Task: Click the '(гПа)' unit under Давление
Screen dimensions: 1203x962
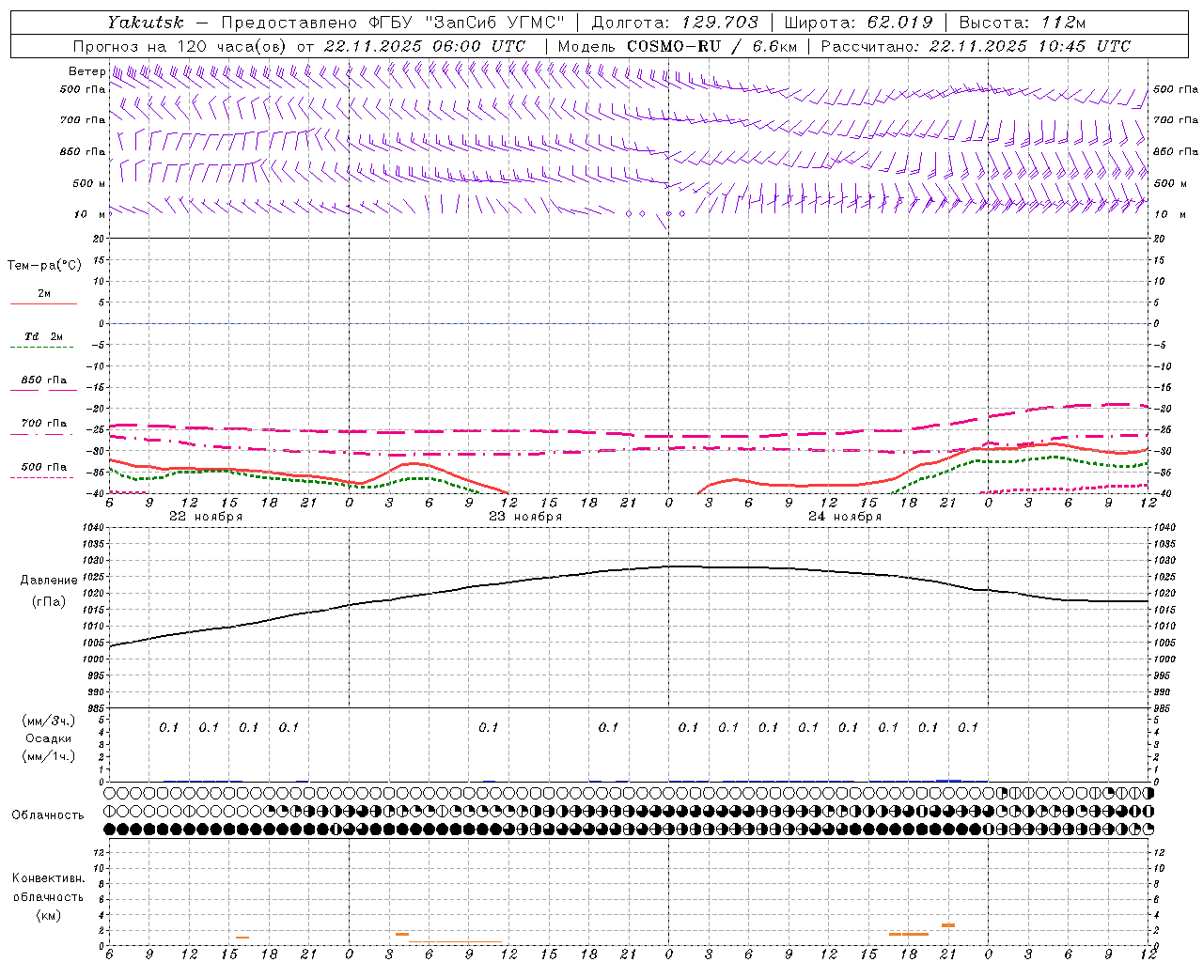Action: click(x=48, y=602)
